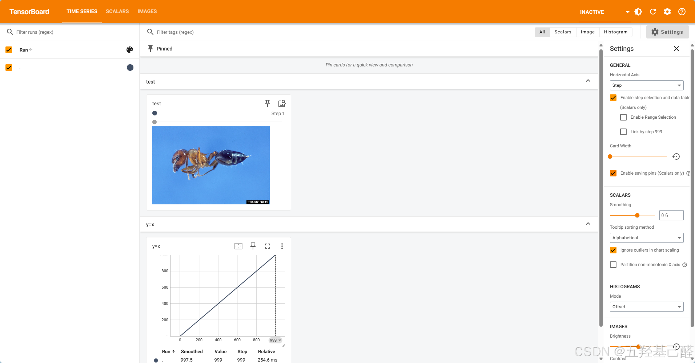
Task: Click the run color dot in sidebar
Action: (130, 68)
